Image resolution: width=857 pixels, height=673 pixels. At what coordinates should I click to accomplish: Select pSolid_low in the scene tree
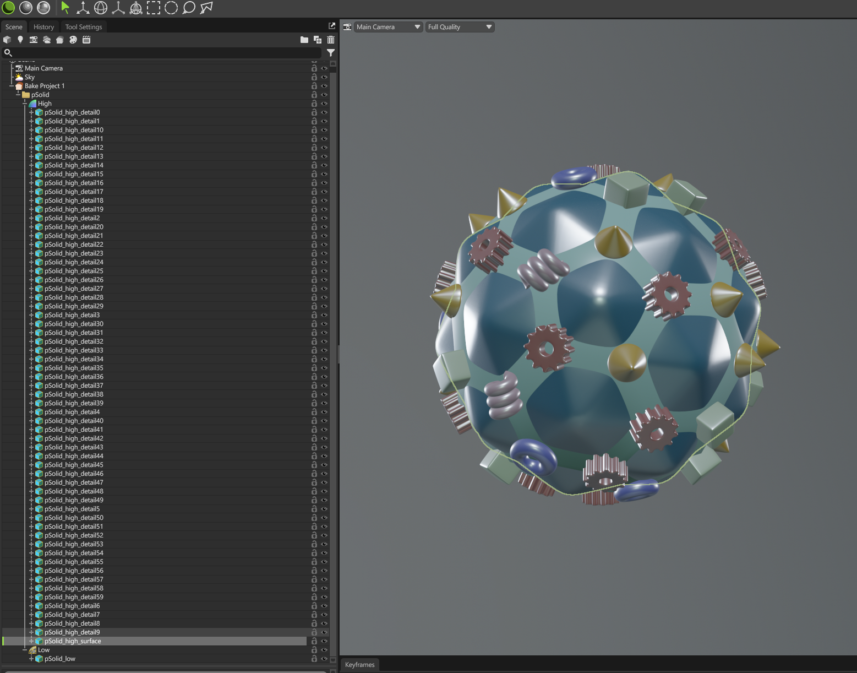click(x=60, y=659)
